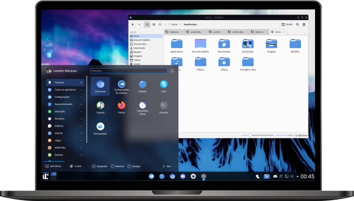Launch the Cantata music player
Image resolution: width=354 pixels, height=201 pixels.
tap(100, 107)
